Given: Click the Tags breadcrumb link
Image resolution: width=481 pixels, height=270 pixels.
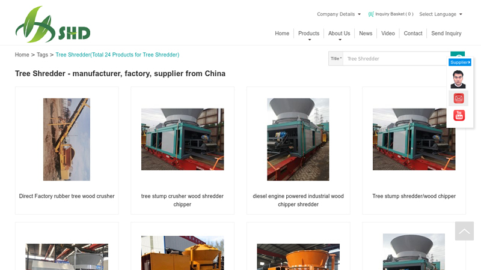Looking at the screenshot, I should click(42, 55).
